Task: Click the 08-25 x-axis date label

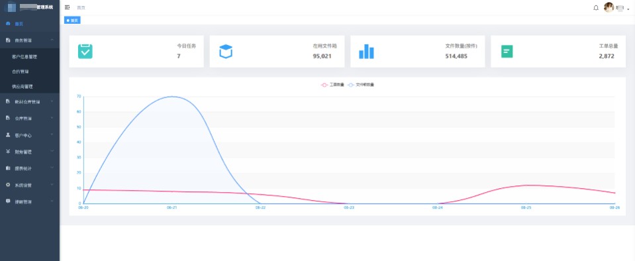Action: pyautogui.click(x=526, y=207)
